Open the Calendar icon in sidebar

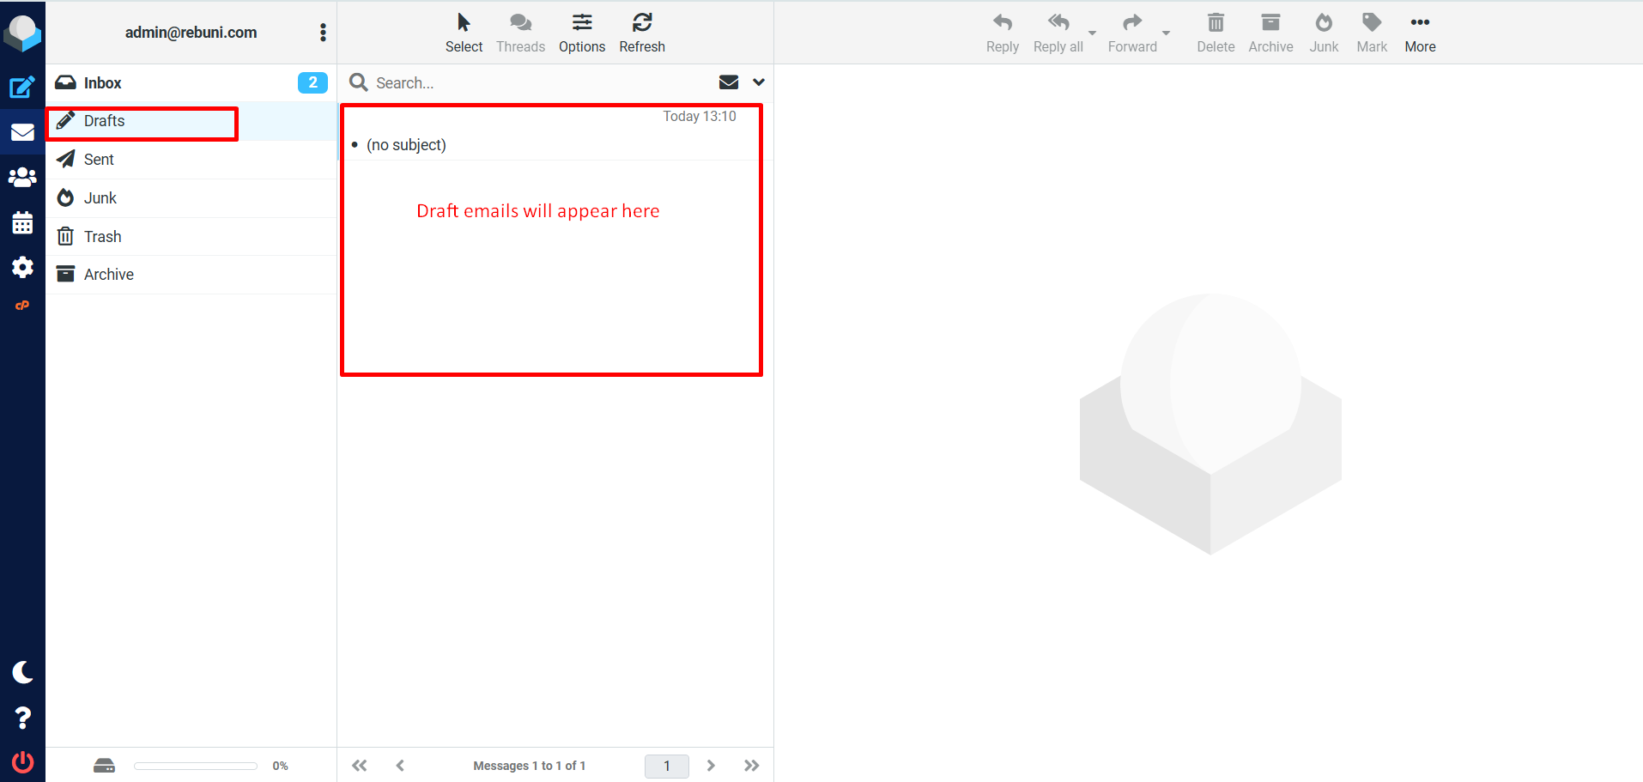pos(22,222)
